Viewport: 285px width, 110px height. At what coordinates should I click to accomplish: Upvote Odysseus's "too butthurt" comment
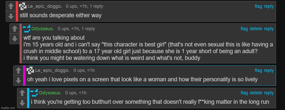22,93
